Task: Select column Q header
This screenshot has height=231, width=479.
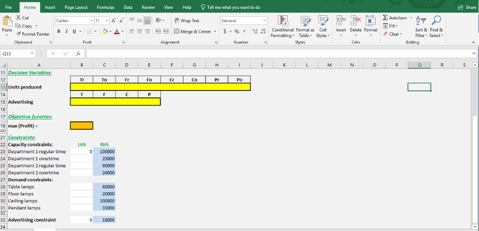Action: point(419,65)
